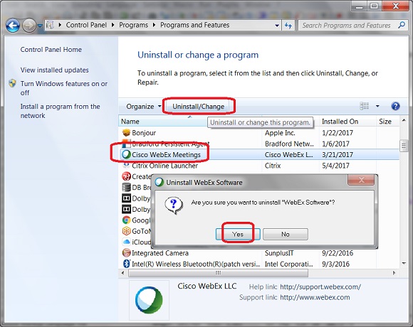Focus the Search Programs and Features box
The image size is (413, 327).
point(353,26)
